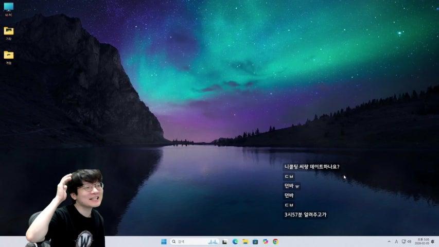
Task: Launch Google Chrome from the taskbar
Action: click(275, 241)
